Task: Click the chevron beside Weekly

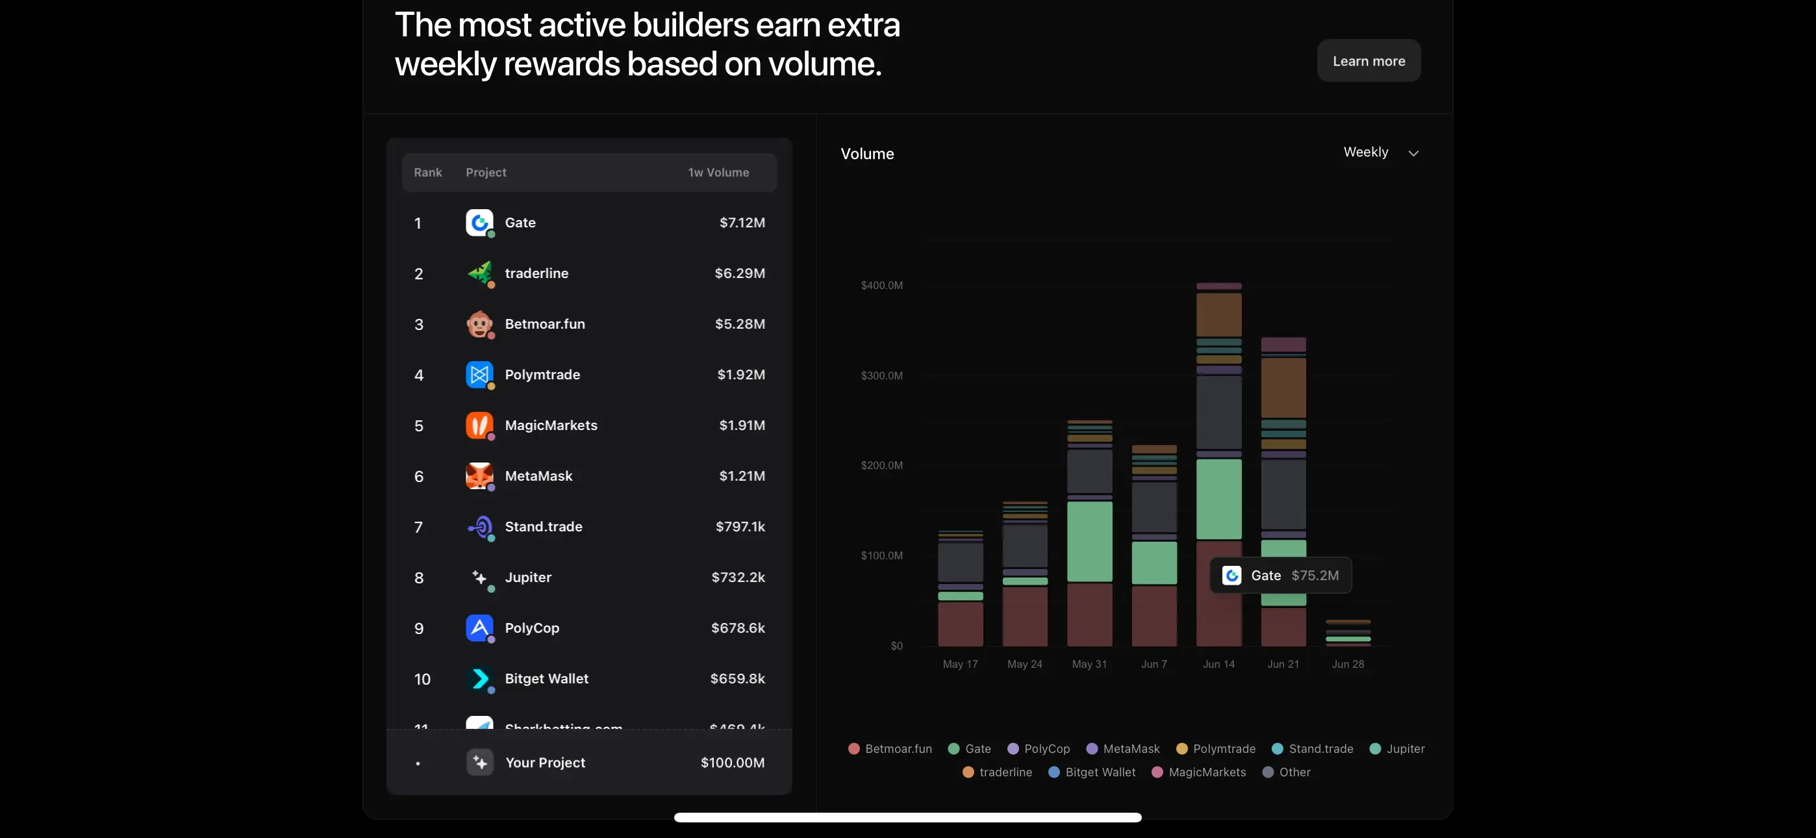Action: pyautogui.click(x=1413, y=153)
